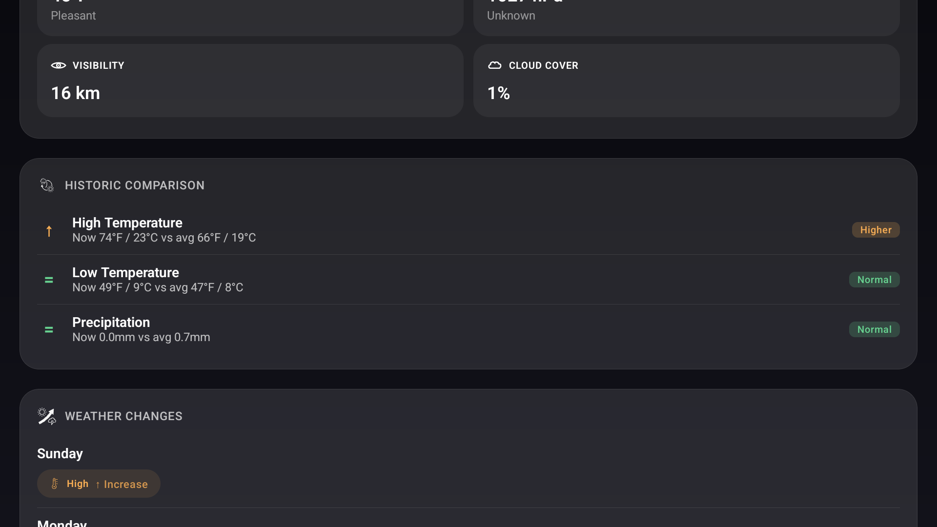Click the Normal badge for Precipitation
This screenshot has width=937, height=527.
click(x=874, y=329)
